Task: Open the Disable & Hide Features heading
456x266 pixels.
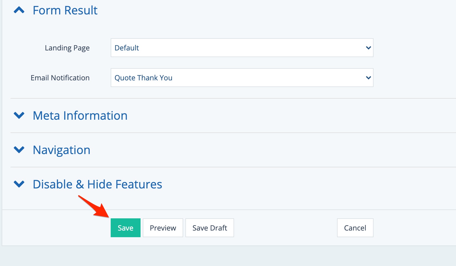Action: [97, 184]
